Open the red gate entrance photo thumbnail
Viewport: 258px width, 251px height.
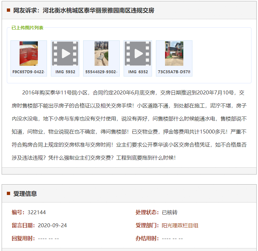point(174,54)
